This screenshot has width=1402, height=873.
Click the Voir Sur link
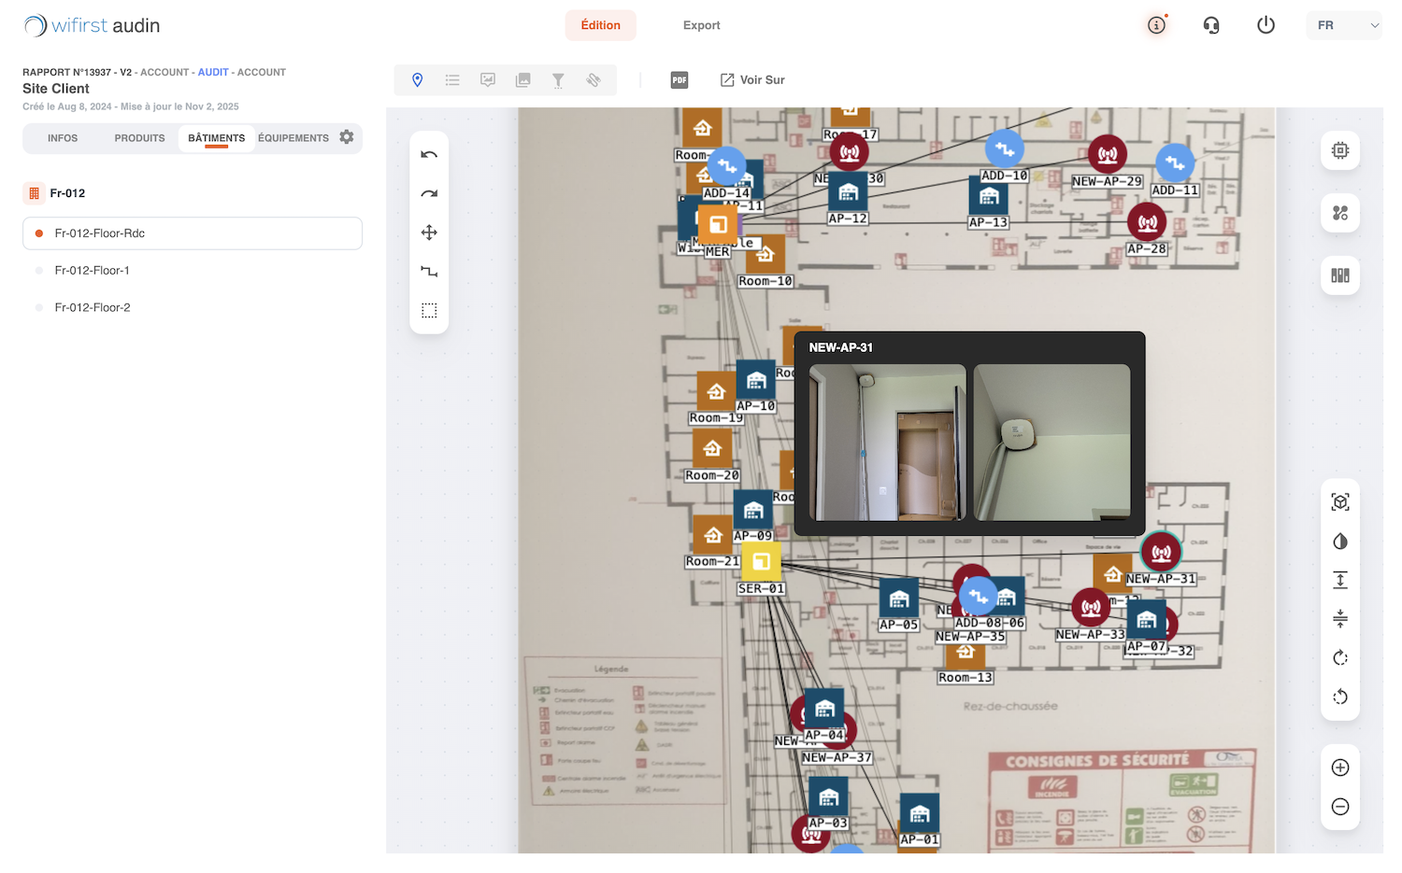tap(752, 80)
